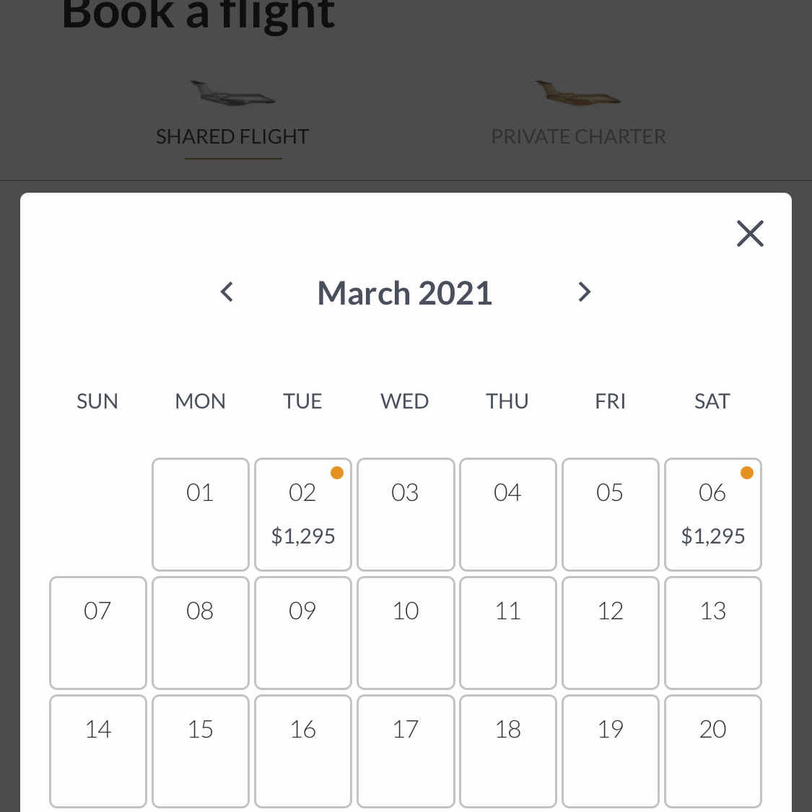Viewport: 812px width, 812px height.
Task: Advance to the next month
Action: click(584, 292)
